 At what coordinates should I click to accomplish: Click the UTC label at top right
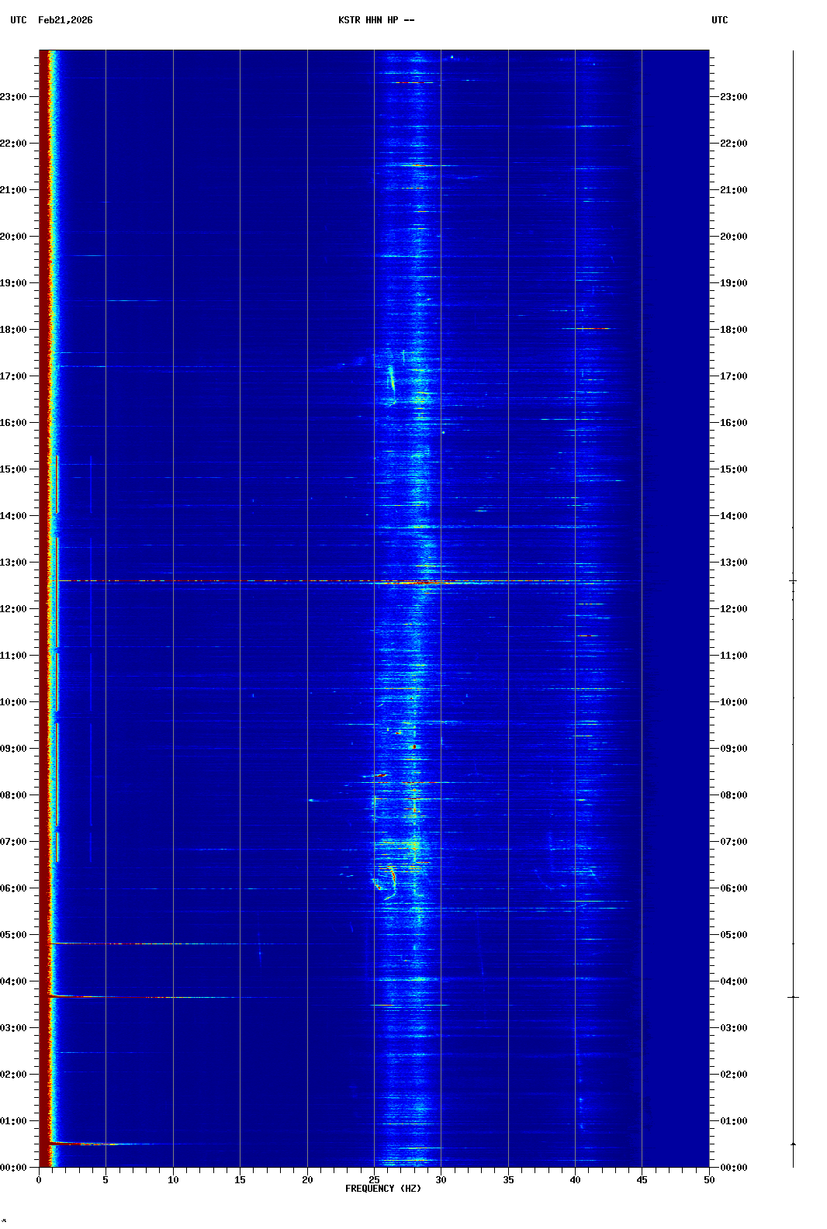pos(719,20)
